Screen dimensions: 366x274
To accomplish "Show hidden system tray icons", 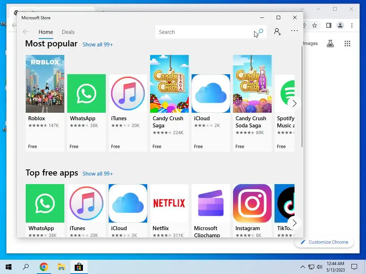I will click(x=302, y=267).
